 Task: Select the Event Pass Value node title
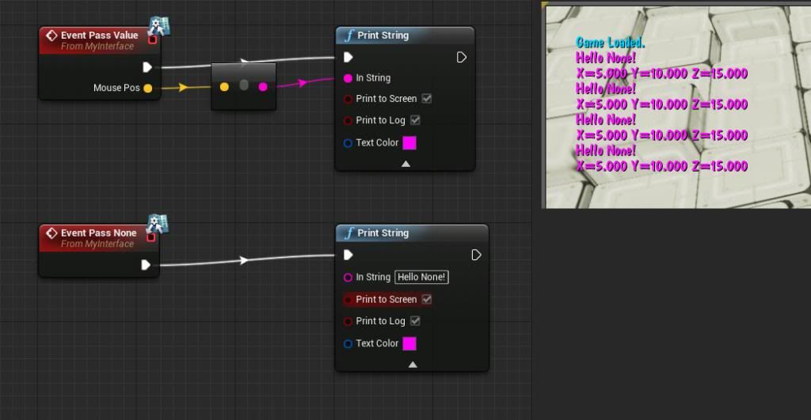(x=99, y=36)
